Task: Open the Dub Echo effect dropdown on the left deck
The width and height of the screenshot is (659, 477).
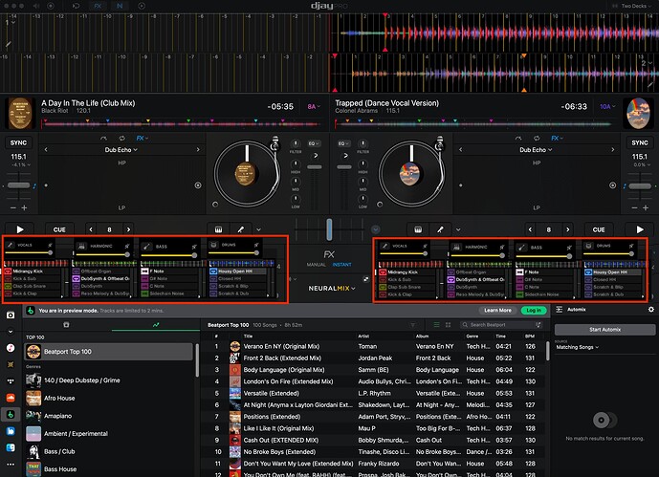Action: pos(121,150)
